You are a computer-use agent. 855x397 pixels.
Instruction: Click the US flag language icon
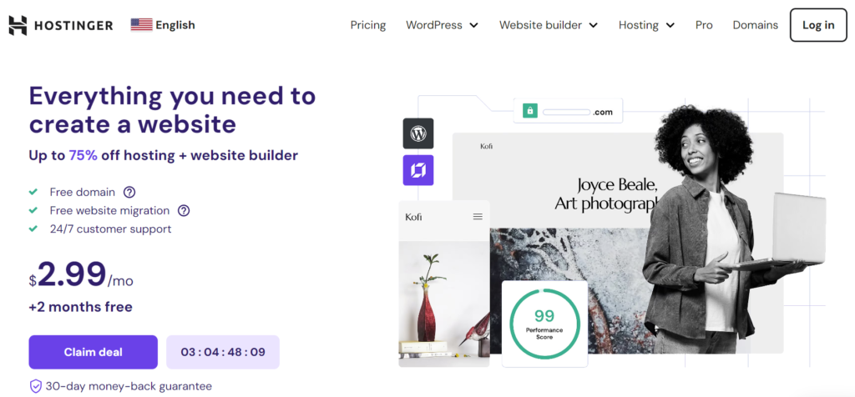[142, 25]
